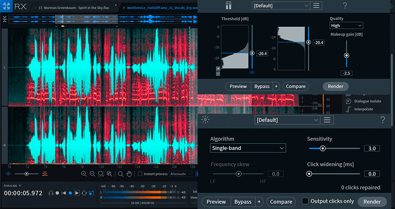This screenshot has height=209, width=395.
Task: Open the Algorithm Single-band dropdown
Action: [x=248, y=148]
